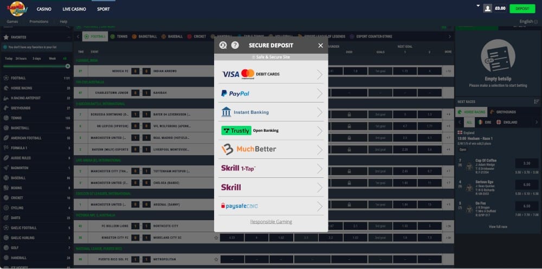Select the 24 hours time filter

pyautogui.click(x=21, y=58)
